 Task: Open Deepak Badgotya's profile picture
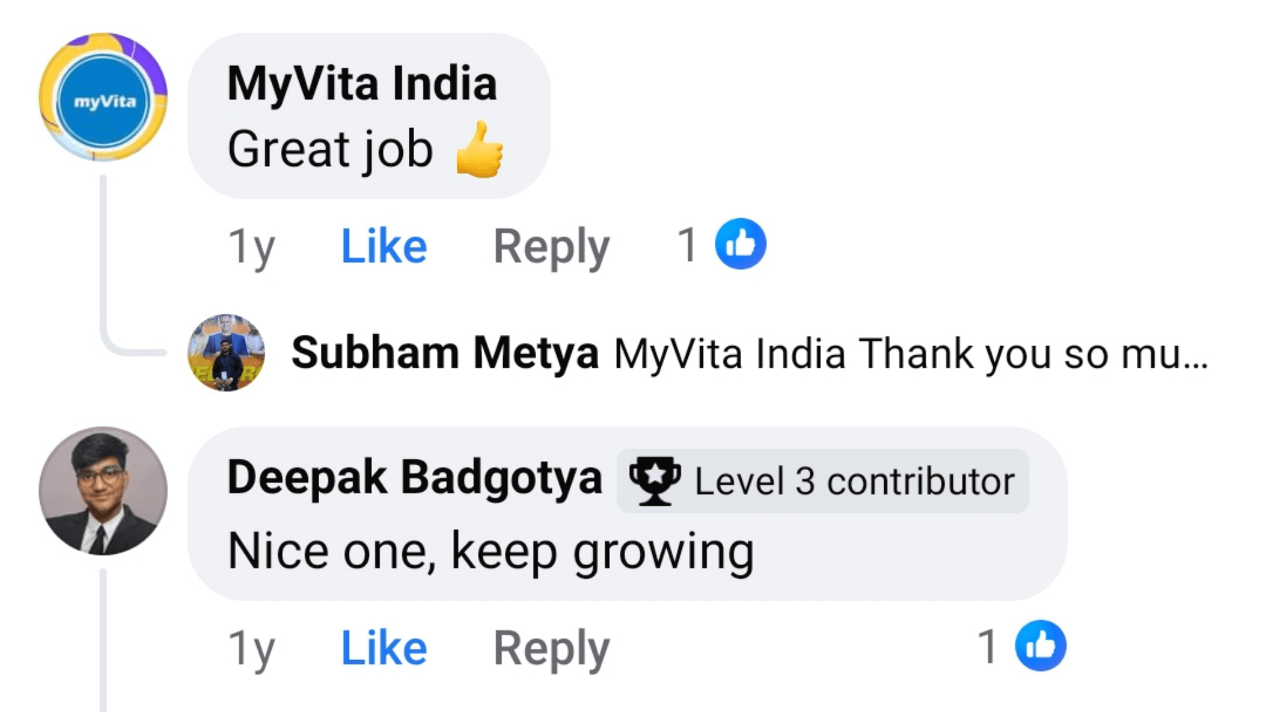tap(103, 490)
